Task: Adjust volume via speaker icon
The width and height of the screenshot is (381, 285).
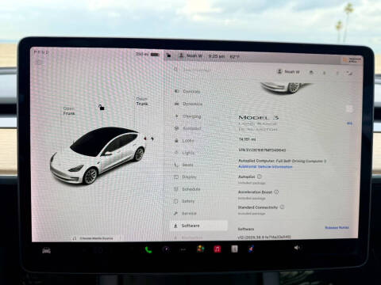Action: tap(298, 248)
